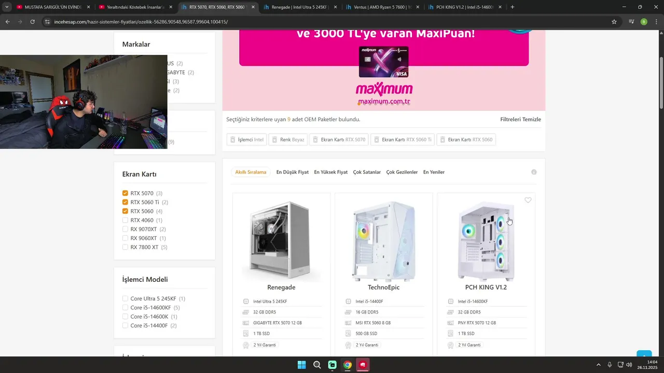Open the volume tray icon
The width and height of the screenshot is (664, 373).
(629, 365)
